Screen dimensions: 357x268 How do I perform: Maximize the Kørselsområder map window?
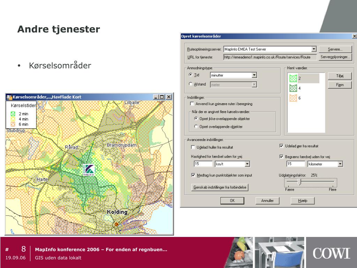[x=162, y=97]
